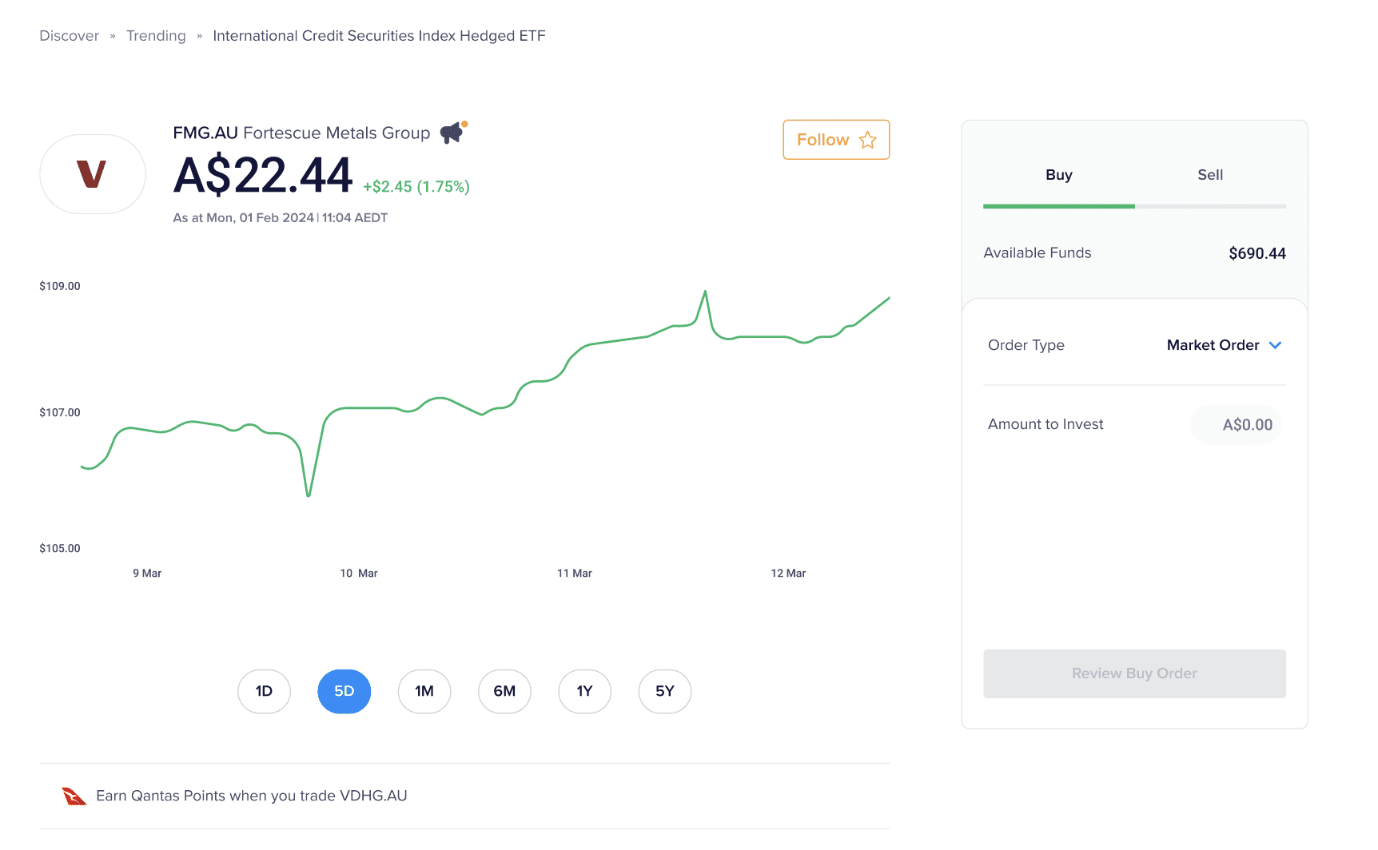This screenshot has width=1378, height=850.
Task: Click the Earn Qantas Points banner text
Action: click(252, 796)
